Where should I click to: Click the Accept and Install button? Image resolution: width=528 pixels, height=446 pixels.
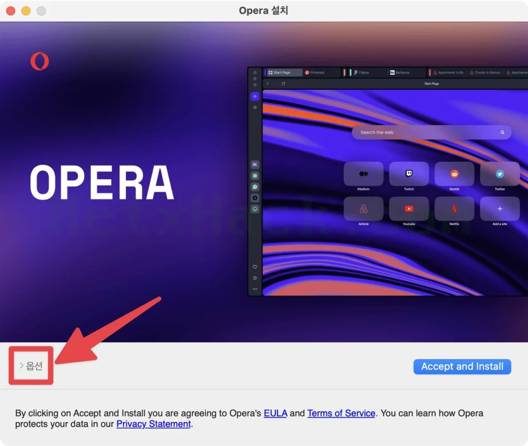pos(462,366)
